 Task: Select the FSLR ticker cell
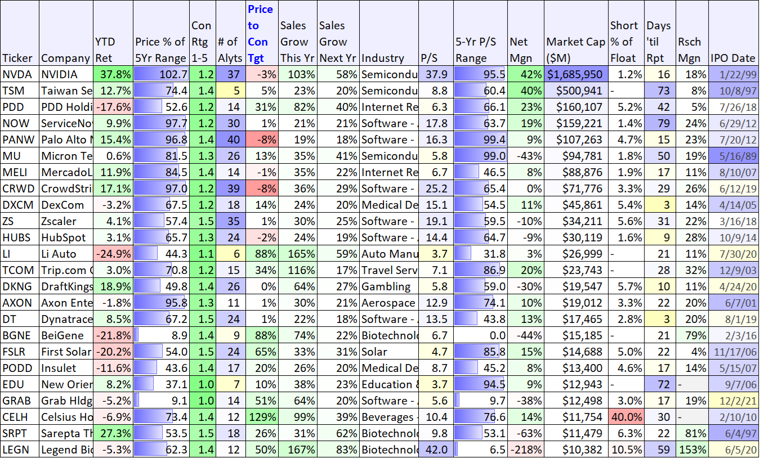(x=20, y=352)
